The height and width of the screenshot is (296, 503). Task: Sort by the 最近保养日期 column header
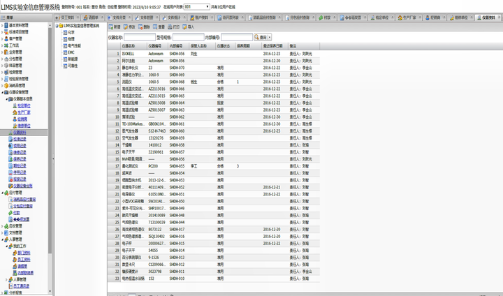[275, 46]
